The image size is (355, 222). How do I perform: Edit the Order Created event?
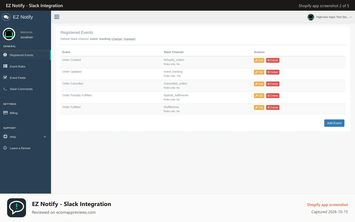pos(259,60)
